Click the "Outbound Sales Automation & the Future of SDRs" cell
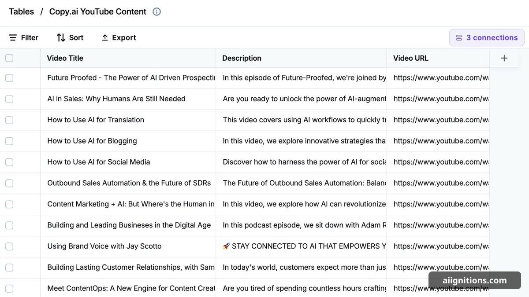The height and width of the screenshot is (297, 529). pos(128,183)
